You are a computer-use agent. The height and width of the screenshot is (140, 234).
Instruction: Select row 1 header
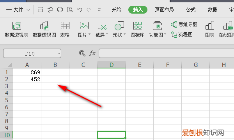[x=7, y=72]
